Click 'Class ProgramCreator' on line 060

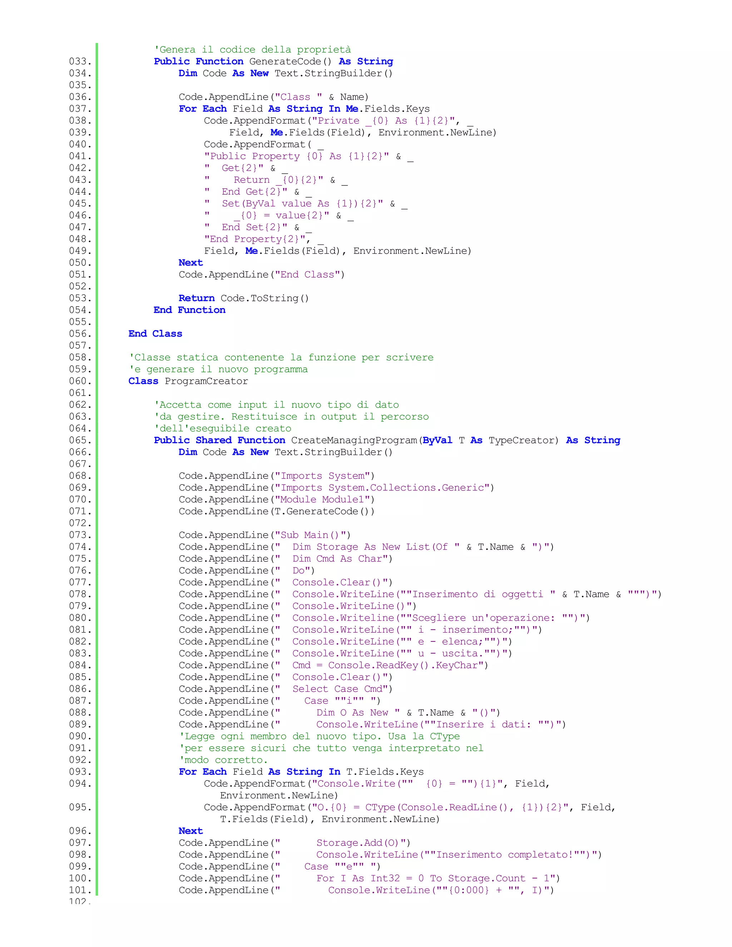188,381
